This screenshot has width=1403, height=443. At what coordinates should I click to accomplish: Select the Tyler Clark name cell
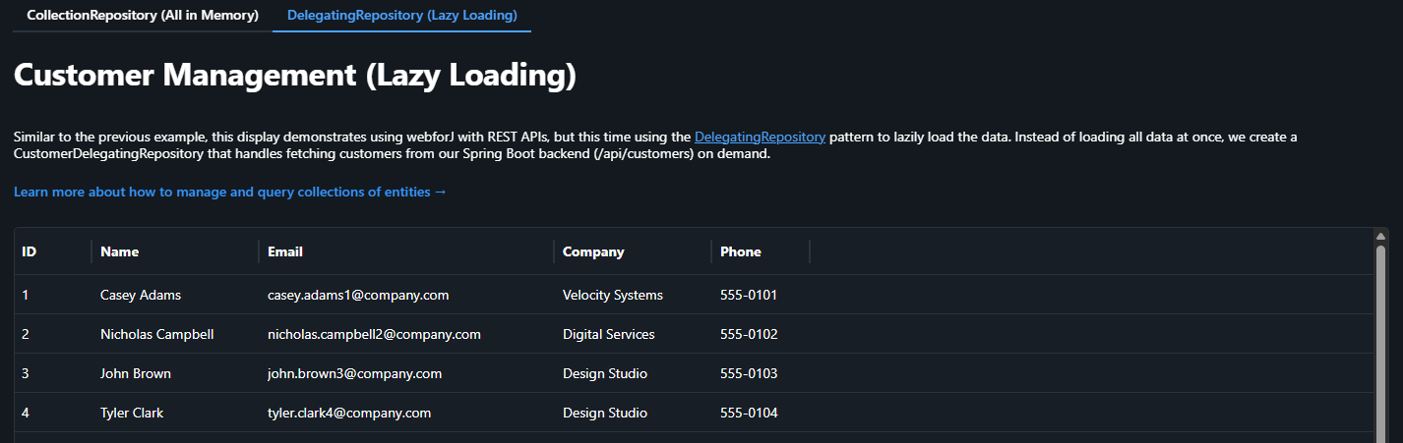[x=132, y=413]
